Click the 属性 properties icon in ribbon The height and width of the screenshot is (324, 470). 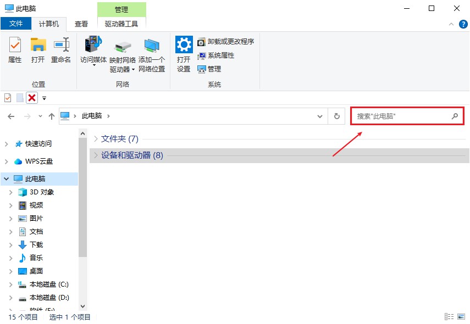15,44
